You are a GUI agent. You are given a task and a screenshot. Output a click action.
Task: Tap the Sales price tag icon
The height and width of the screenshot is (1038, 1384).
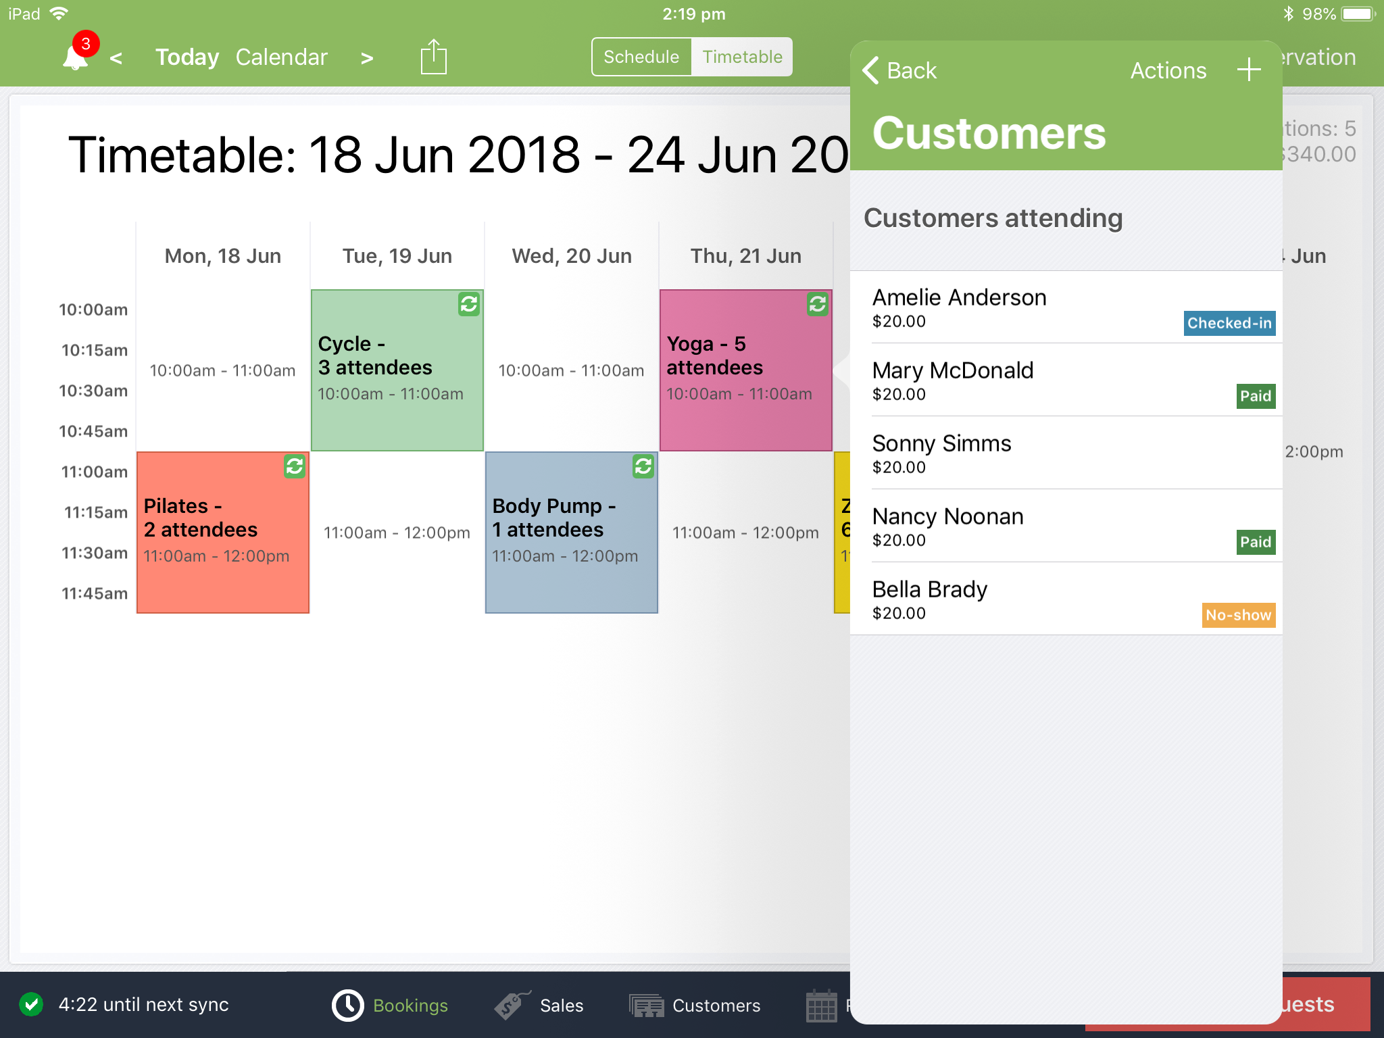point(512,1006)
